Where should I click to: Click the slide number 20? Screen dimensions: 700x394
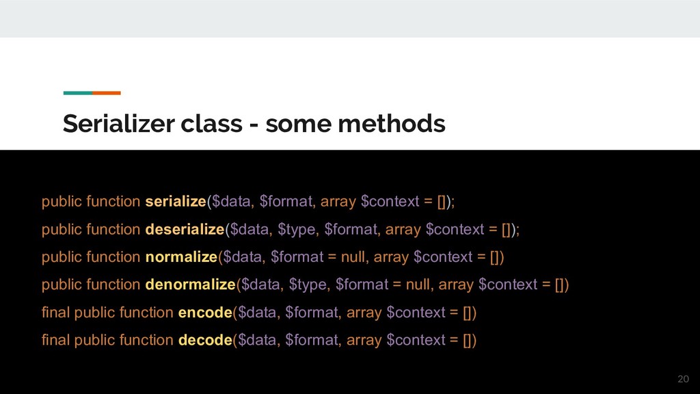pyautogui.click(x=683, y=379)
